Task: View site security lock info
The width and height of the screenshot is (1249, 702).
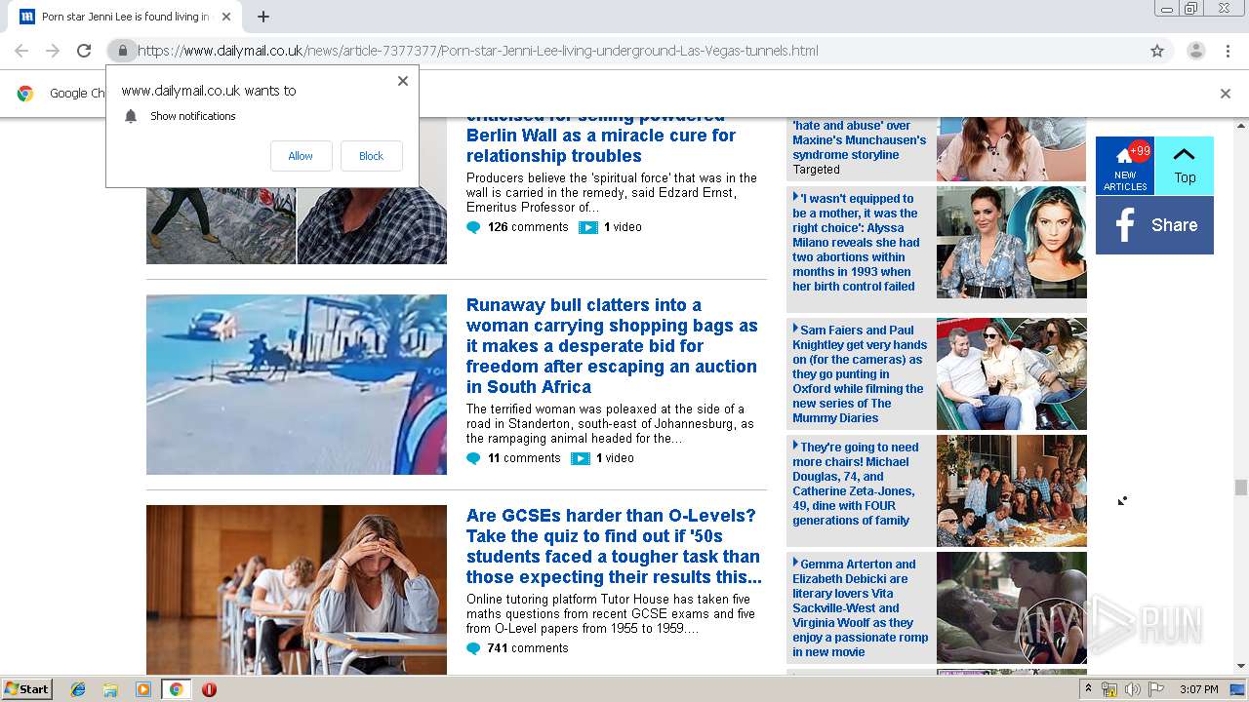Action: click(122, 51)
